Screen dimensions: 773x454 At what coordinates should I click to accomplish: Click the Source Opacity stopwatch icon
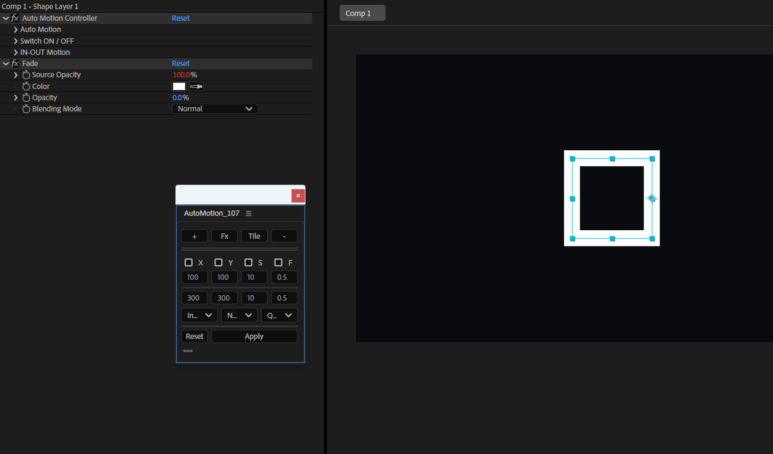pyautogui.click(x=26, y=75)
